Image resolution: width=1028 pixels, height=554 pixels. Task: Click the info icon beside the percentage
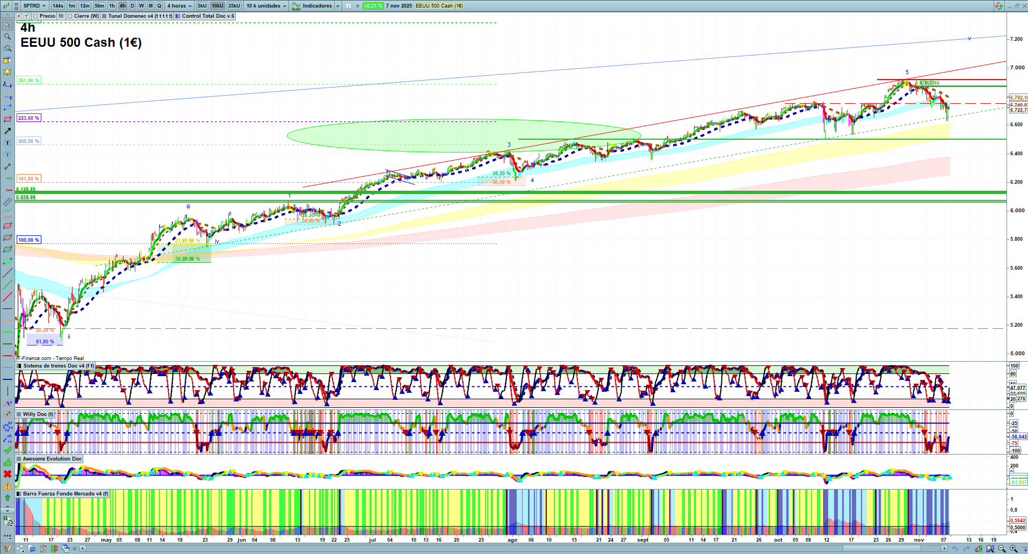click(x=349, y=6)
